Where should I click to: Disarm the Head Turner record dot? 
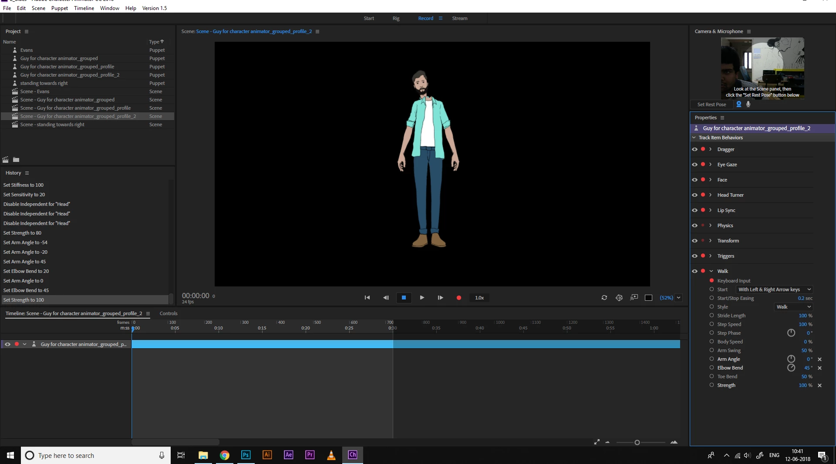coord(703,195)
